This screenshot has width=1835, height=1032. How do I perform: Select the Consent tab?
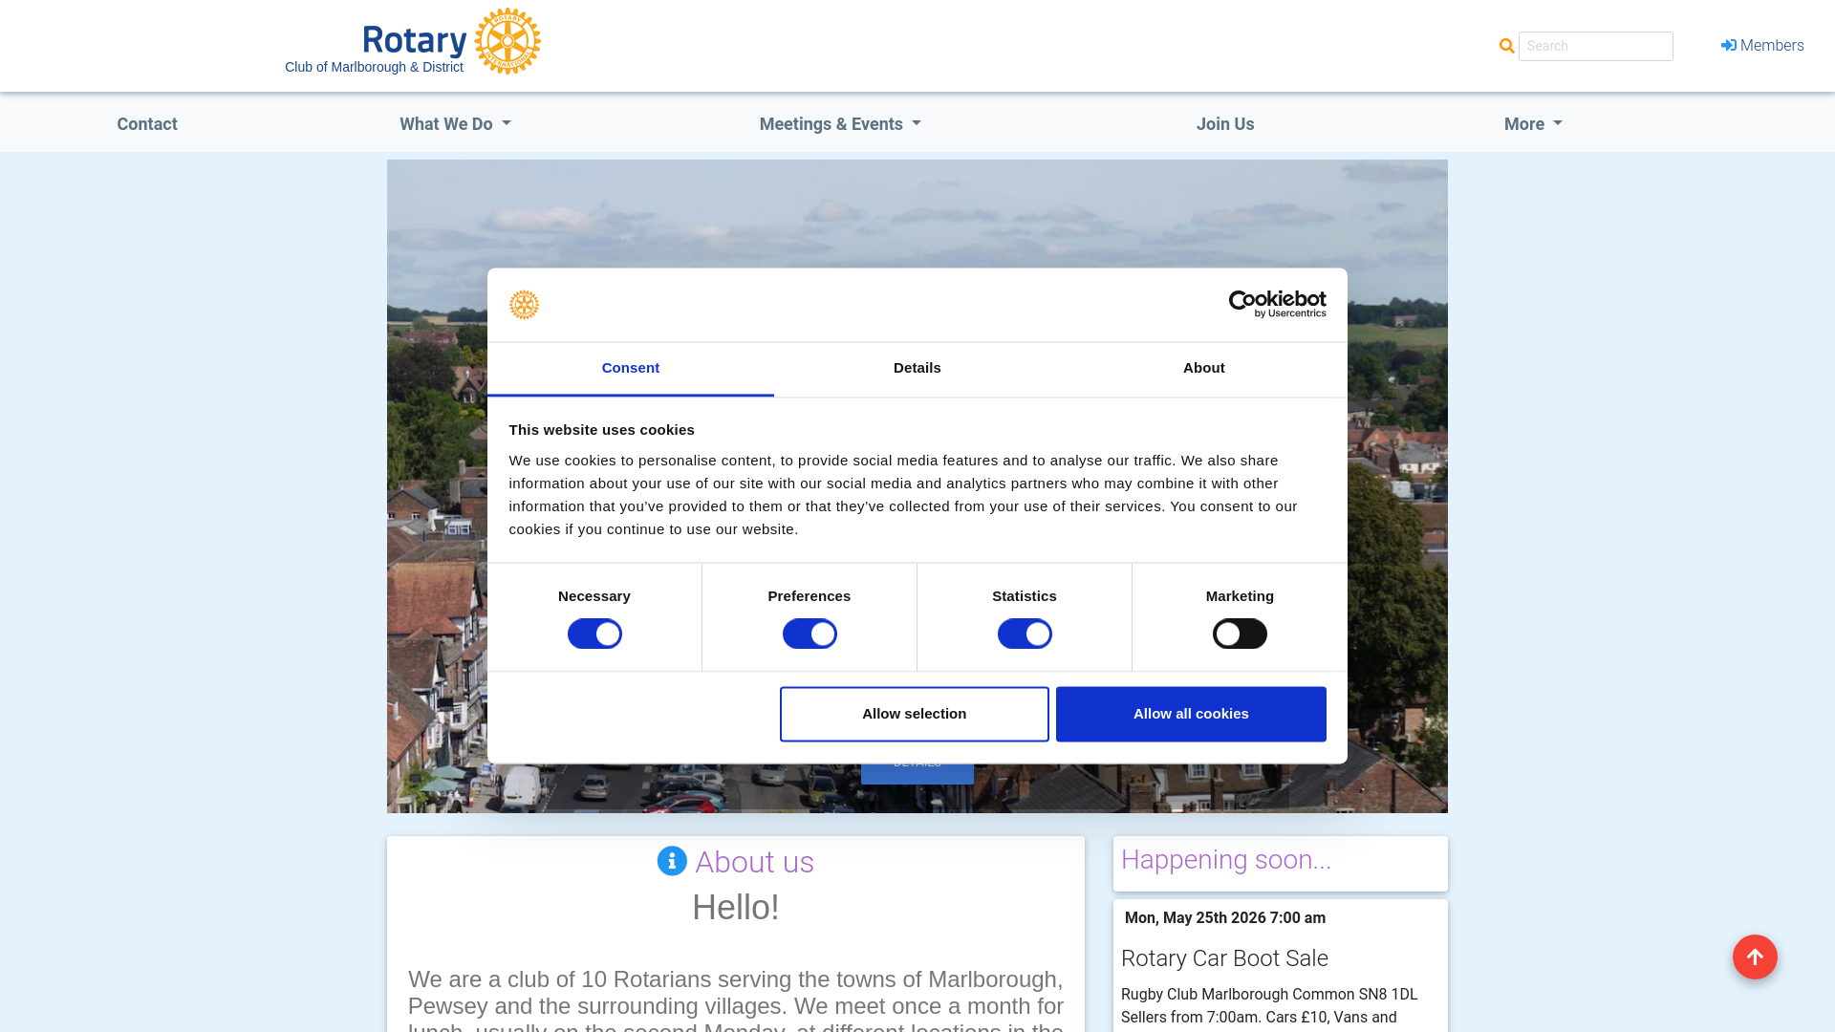[x=631, y=369]
